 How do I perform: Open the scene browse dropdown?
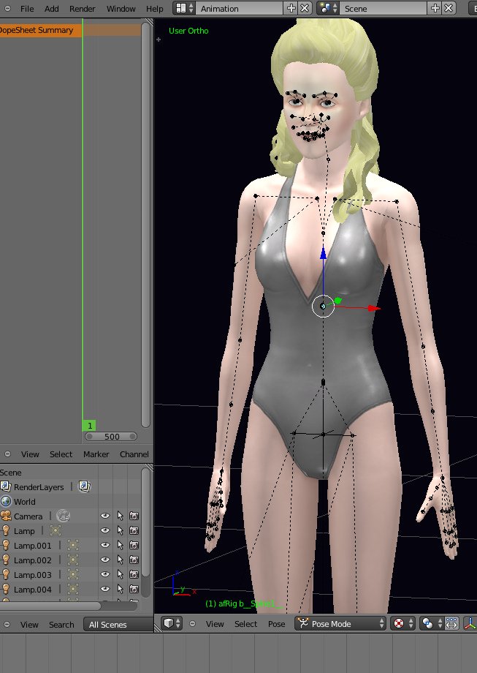[328, 8]
